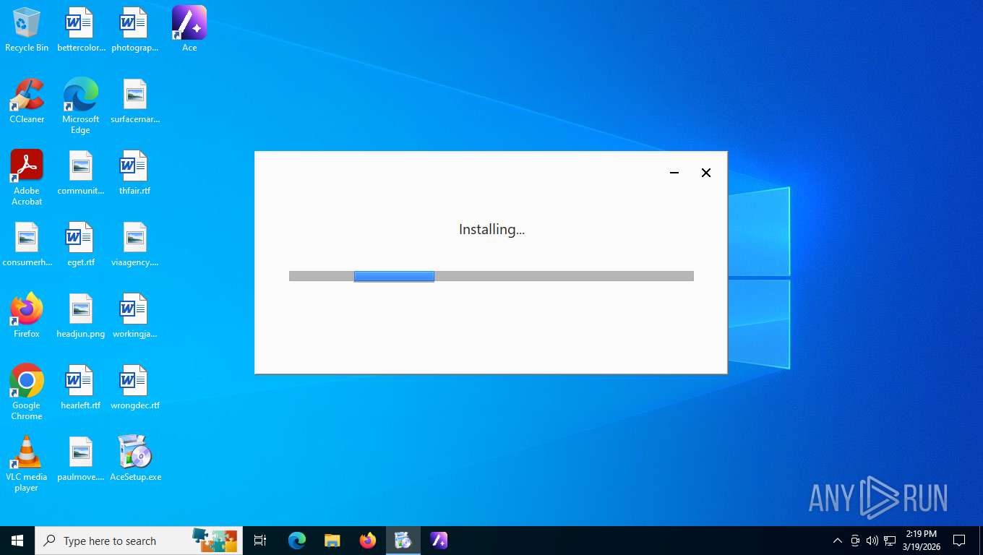The width and height of the screenshot is (983, 555).
Task: Select the workingja Word document icon
Action: coord(135,316)
